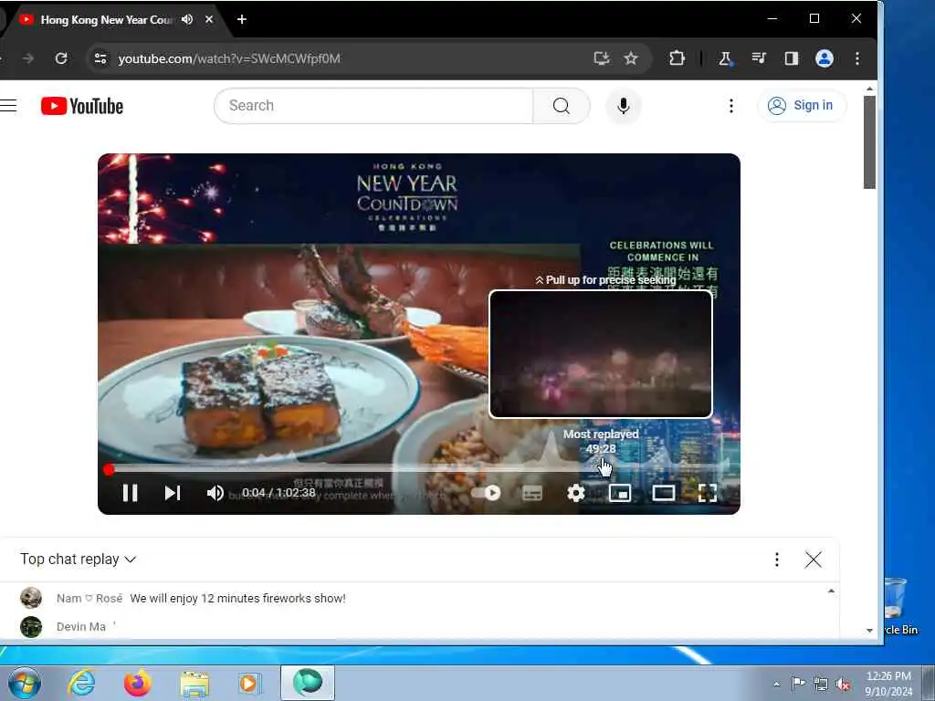Click Nam Rosé's chat avatar
The width and height of the screenshot is (935, 701).
[x=31, y=597]
